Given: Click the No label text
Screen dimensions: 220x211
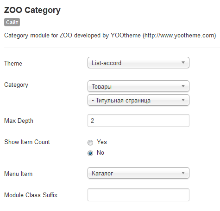Looking at the screenshot, I should 101,152.
